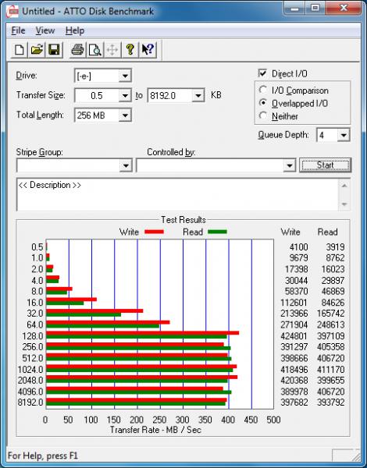
Task: Select the I/O Comparison radio button
Action: 263,90
